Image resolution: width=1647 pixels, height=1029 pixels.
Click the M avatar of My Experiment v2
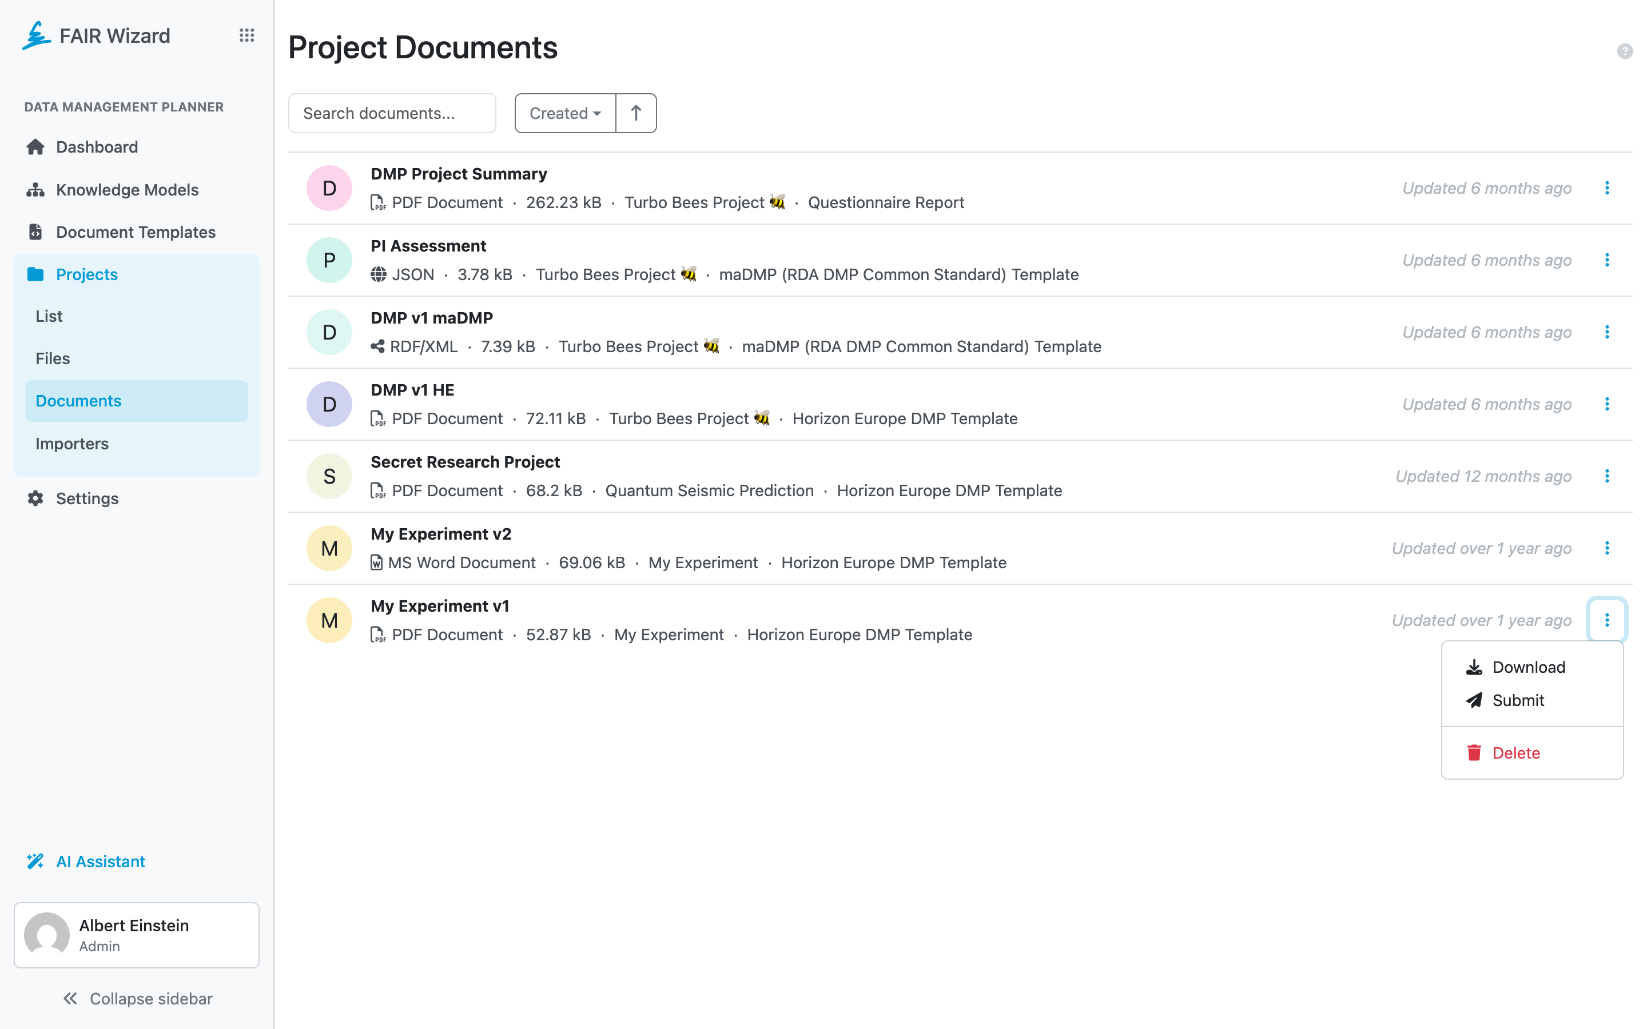(329, 549)
